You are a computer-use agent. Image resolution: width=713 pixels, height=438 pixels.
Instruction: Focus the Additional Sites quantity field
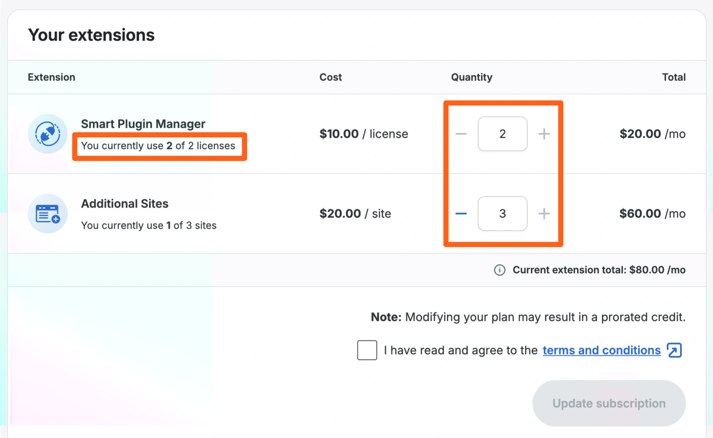502,214
